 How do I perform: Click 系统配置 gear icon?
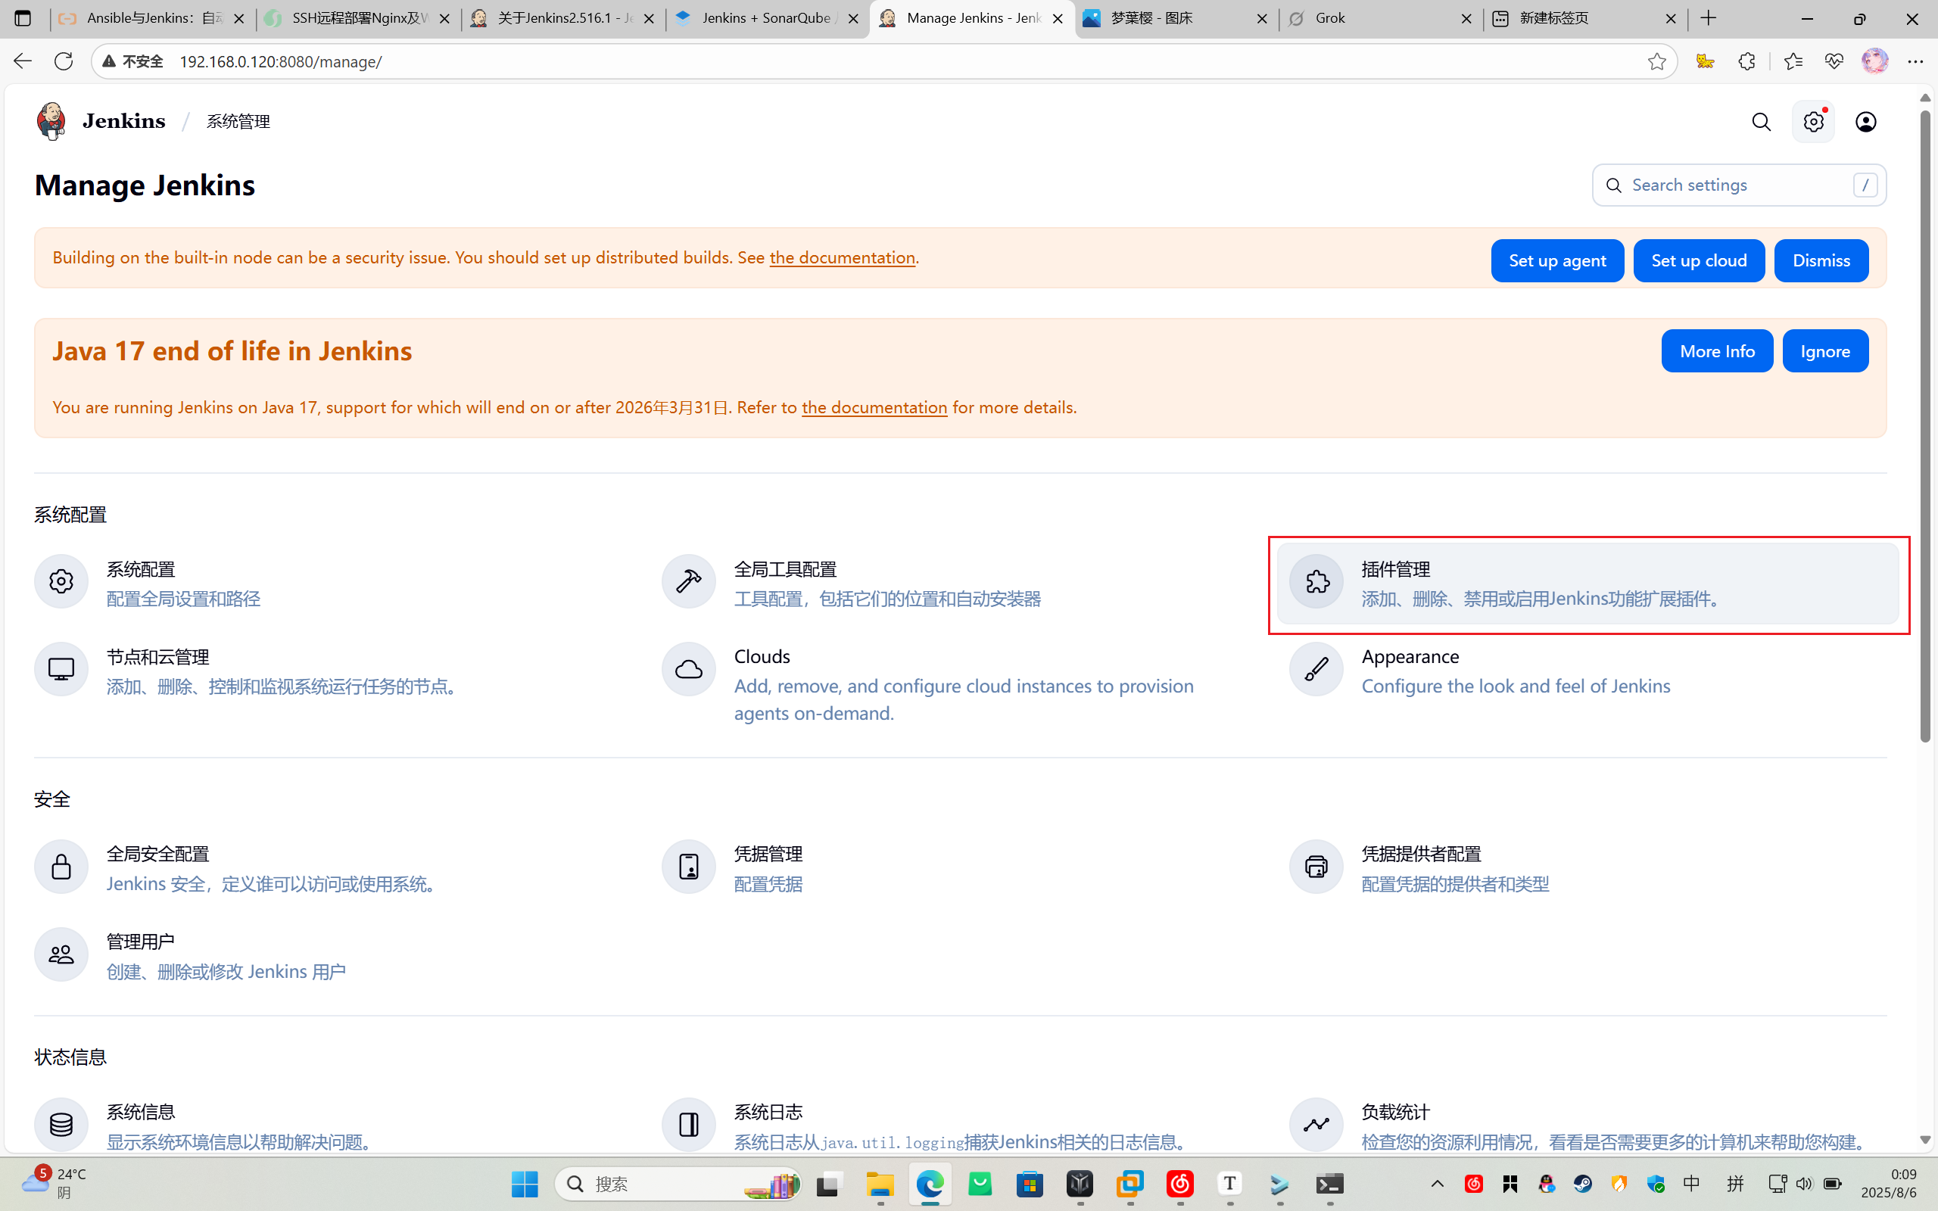coord(61,581)
